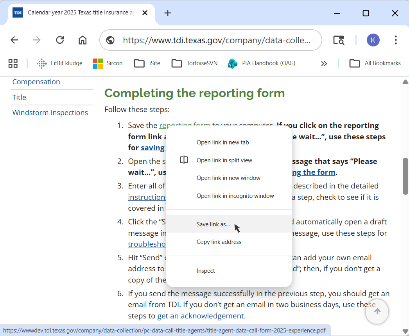409x336 pixels.
Task: Select "Open link in incognito window"
Action: (x=235, y=196)
